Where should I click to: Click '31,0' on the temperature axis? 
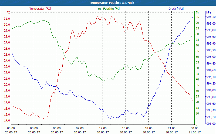point(7,18)
